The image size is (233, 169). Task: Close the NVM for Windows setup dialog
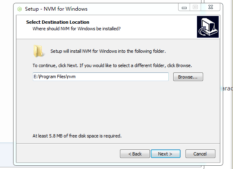(210, 7)
